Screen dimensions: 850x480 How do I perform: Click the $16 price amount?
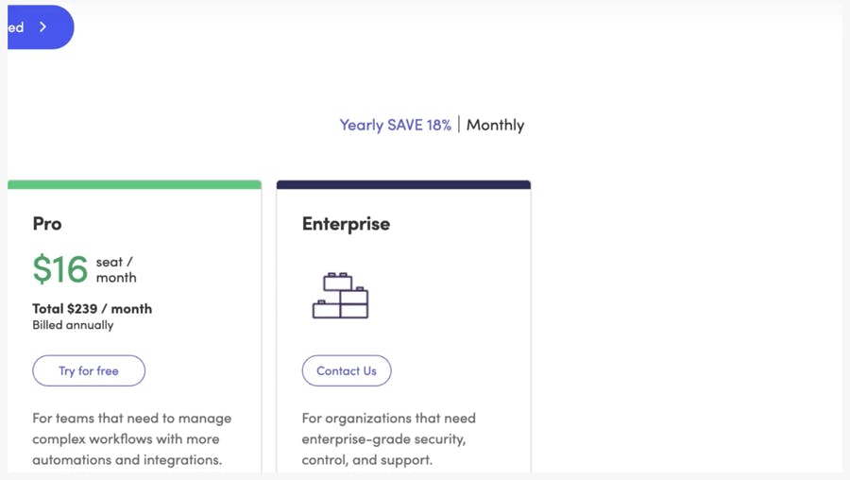click(x=60, y=269)
